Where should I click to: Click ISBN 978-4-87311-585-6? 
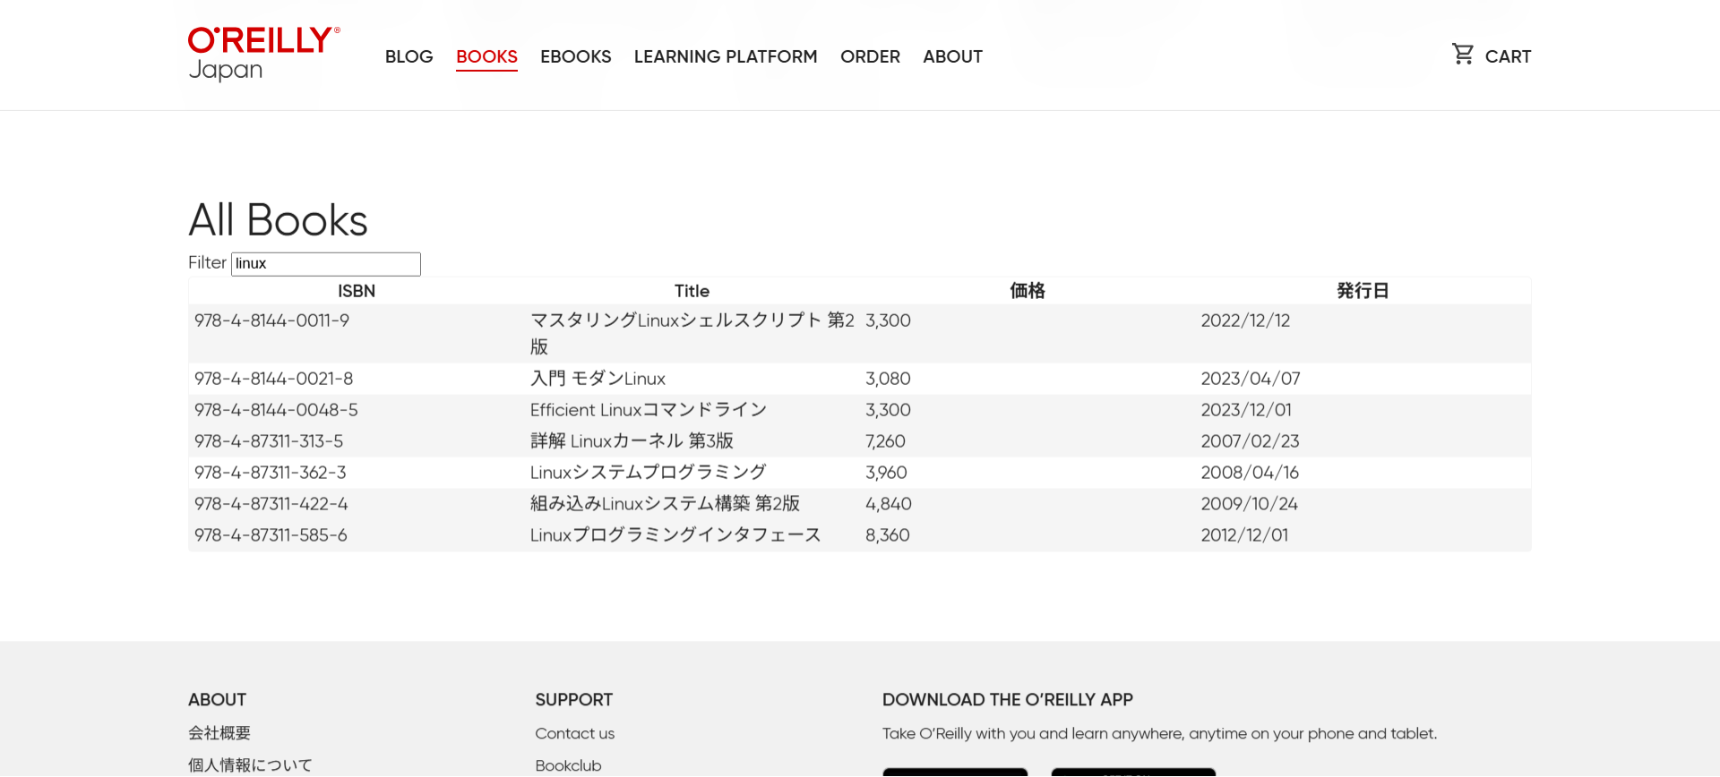tap(271, 535)
